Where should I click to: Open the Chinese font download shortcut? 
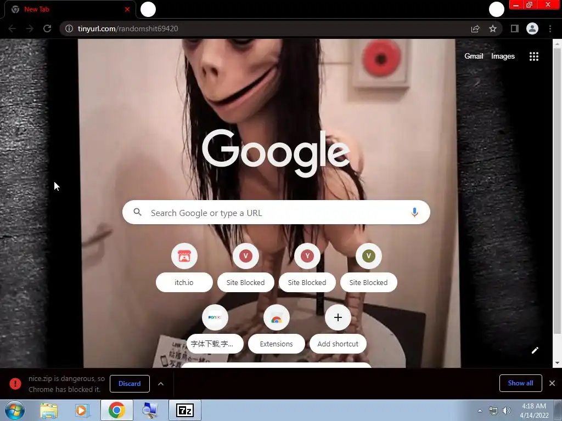tap(215, 317)
